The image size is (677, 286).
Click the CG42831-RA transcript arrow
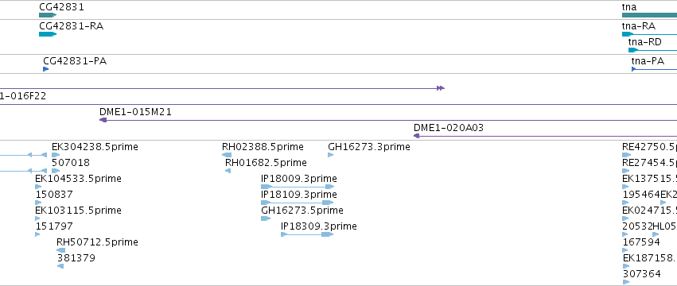tap(48, 34)
